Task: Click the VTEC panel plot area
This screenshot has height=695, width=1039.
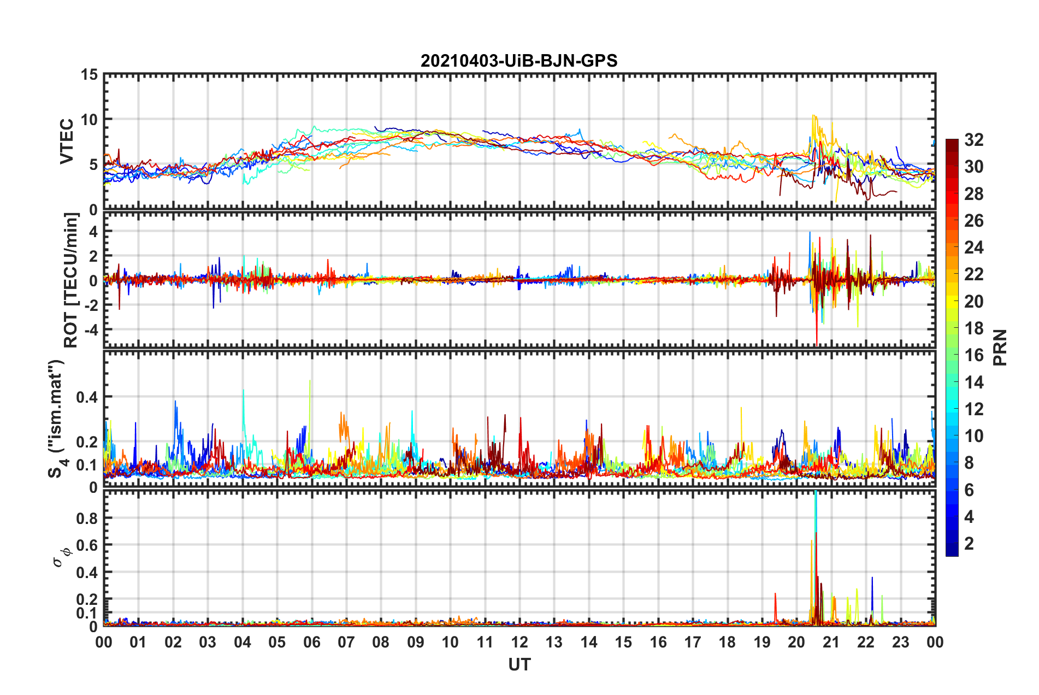Action: 519,142
